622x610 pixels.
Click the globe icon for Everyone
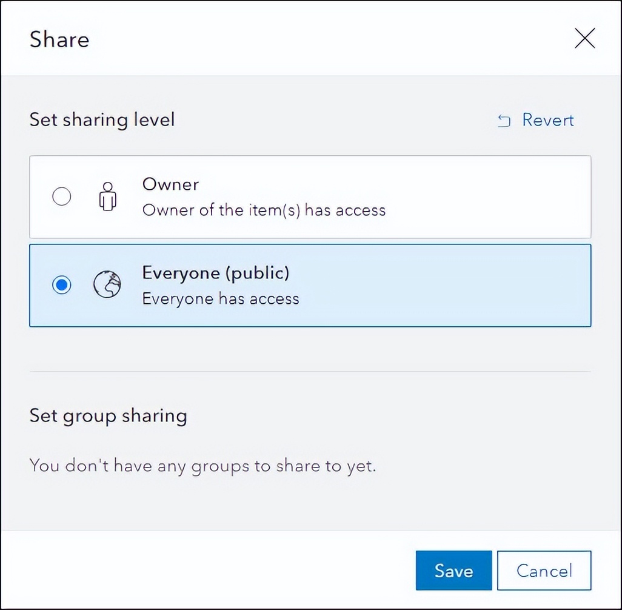click(x=107, y=284)
